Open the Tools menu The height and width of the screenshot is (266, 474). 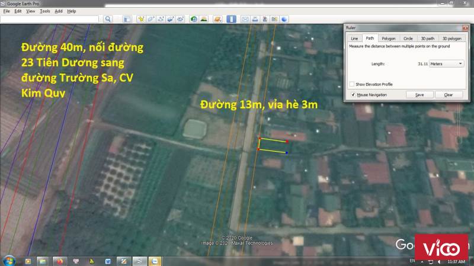(45, 11)
